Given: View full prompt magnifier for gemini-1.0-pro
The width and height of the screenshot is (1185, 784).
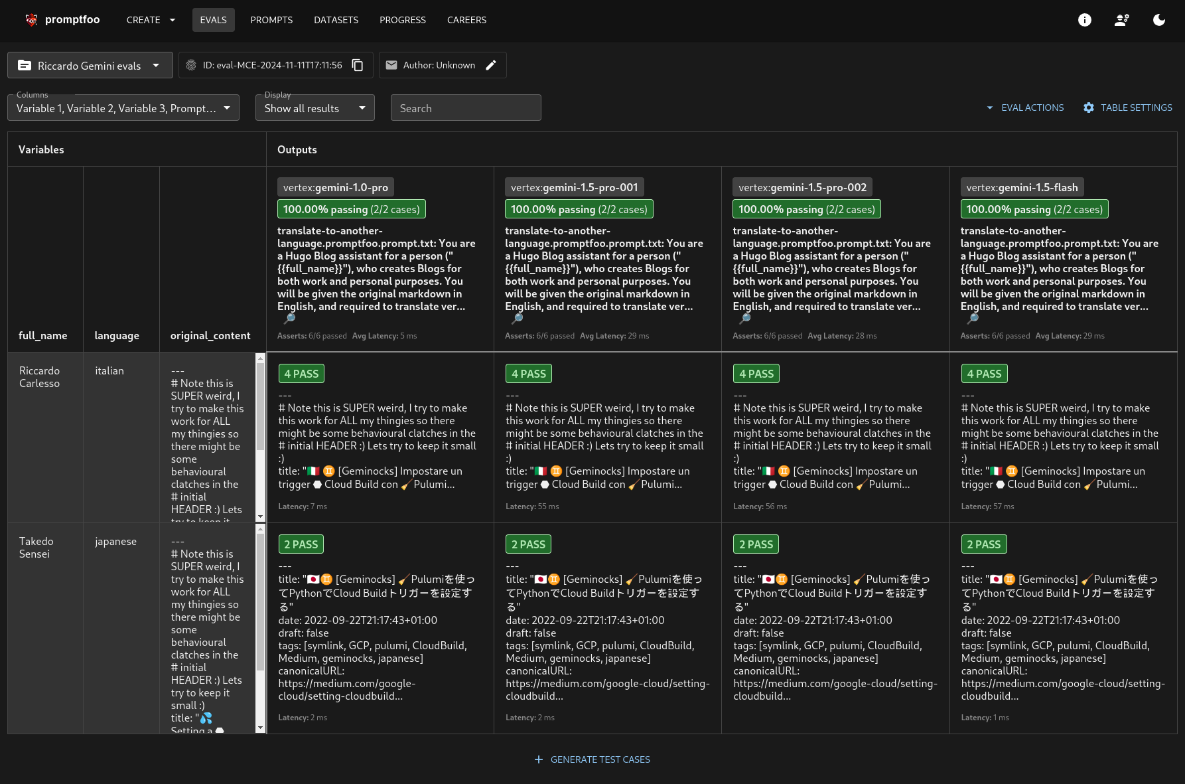Looking at the screenshot, I should (x=289, y=319).
